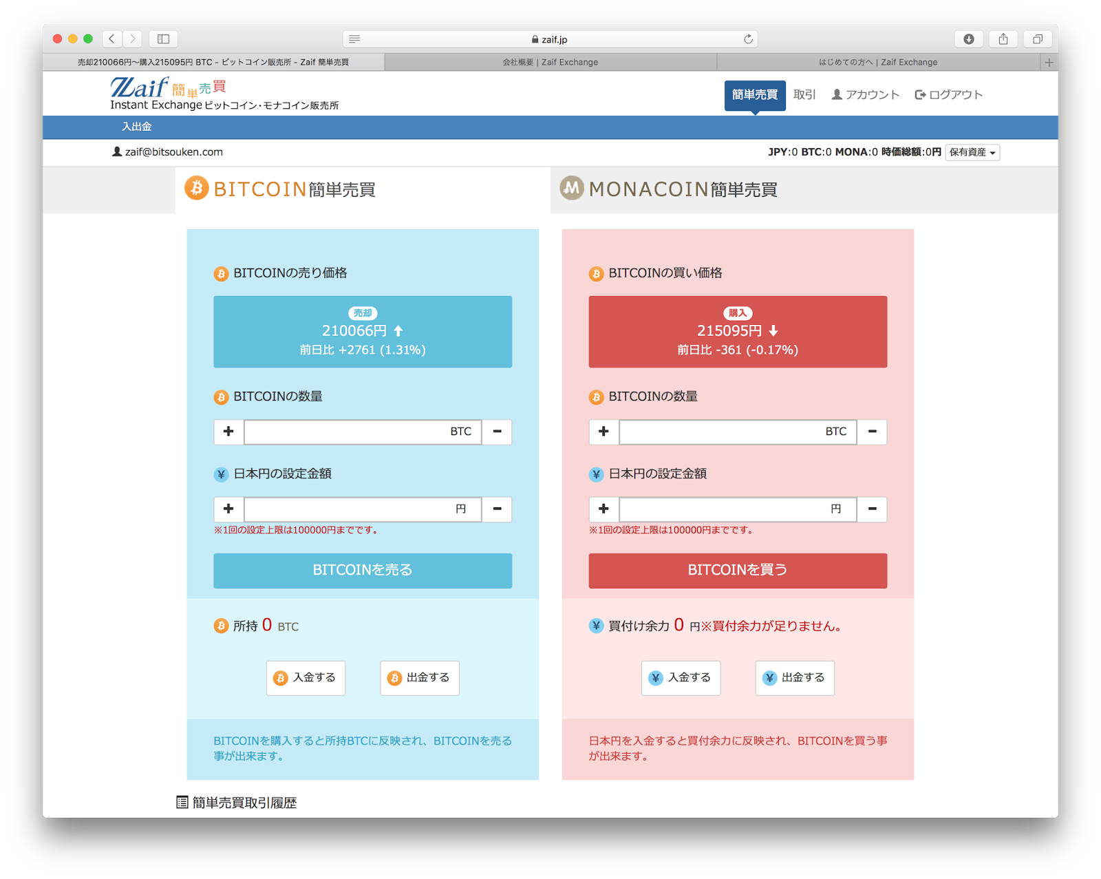
Task: Click the buy-side BTC quantity field
Action: pyautogui.click(x=738, y=432)
